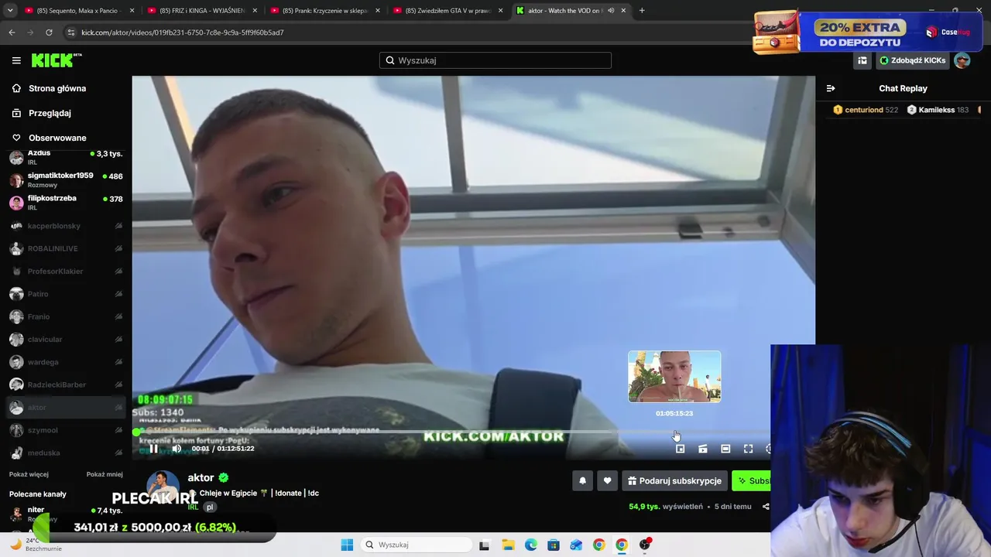Viewport: 991px width, 557px height.
Task: Click the pl language tag
Action: [209, 507]
